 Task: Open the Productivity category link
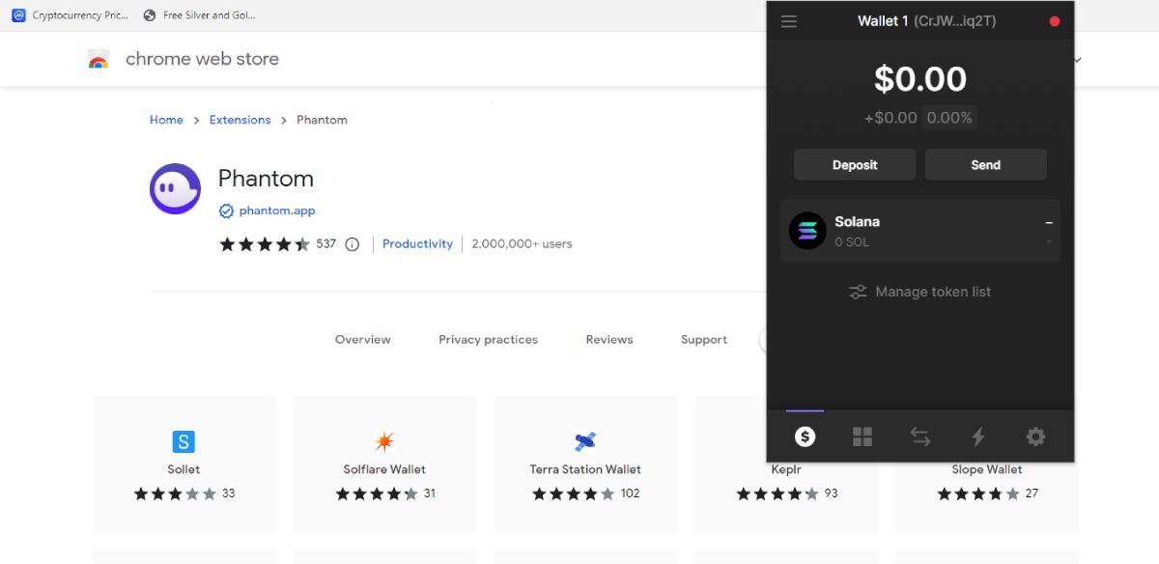click(x=417, y=244)
